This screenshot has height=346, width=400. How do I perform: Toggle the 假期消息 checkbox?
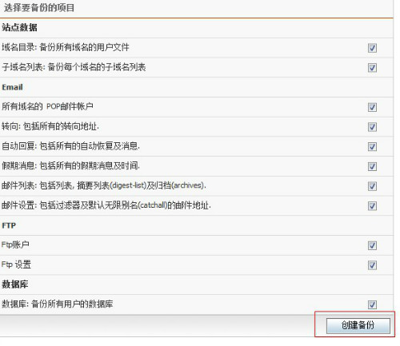click(x=372, y=166)
